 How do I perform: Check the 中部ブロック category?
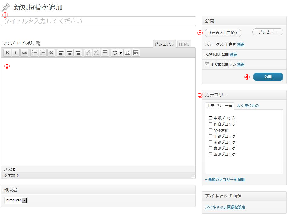pyautogui.click(x=211, y=118)
